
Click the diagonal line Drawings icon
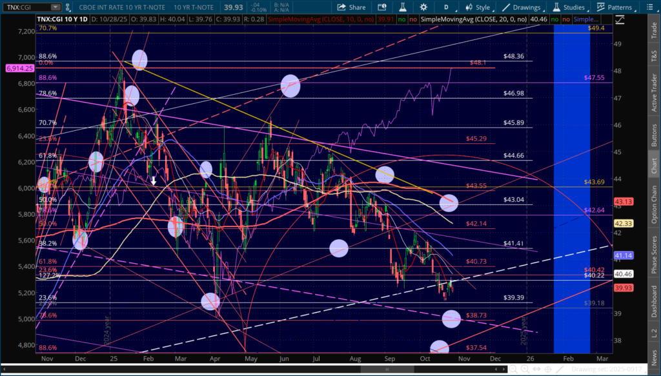tap(506, 7)
